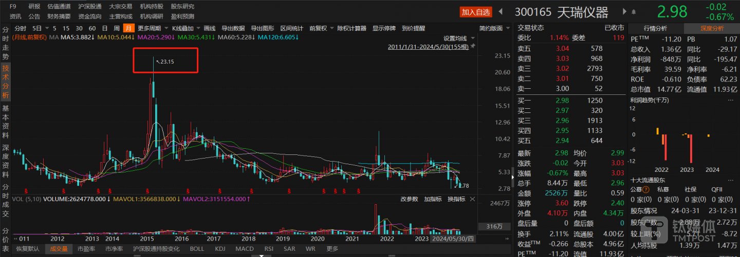Screen dimensions: 740x257
Task: Expand the K线叠加 overlay dropdown
Action: [x=186, y=28]
